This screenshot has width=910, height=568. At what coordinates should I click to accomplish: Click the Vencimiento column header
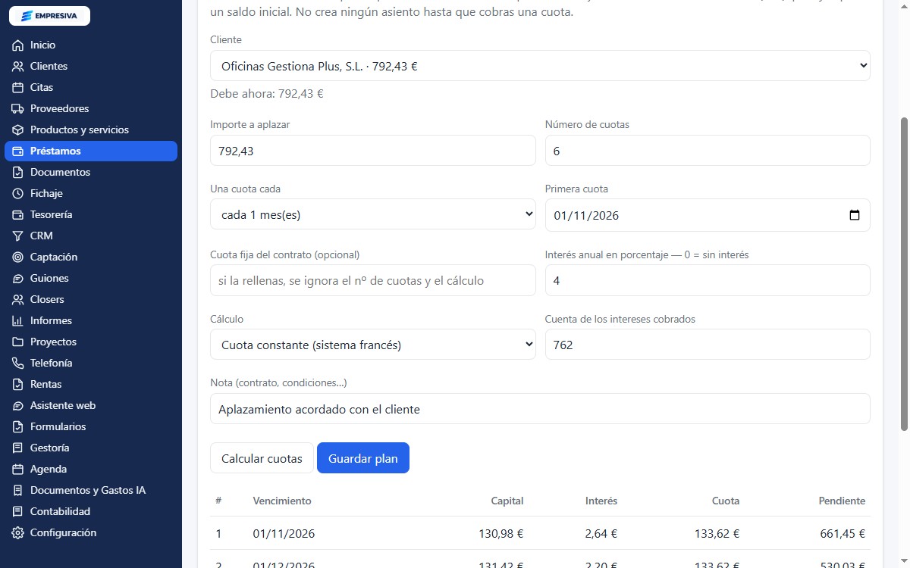(x=282, y=501)
